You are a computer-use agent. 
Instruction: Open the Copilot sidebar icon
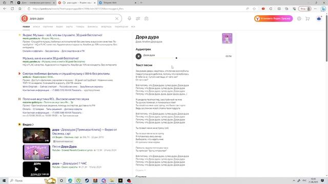tap(323, 9)
